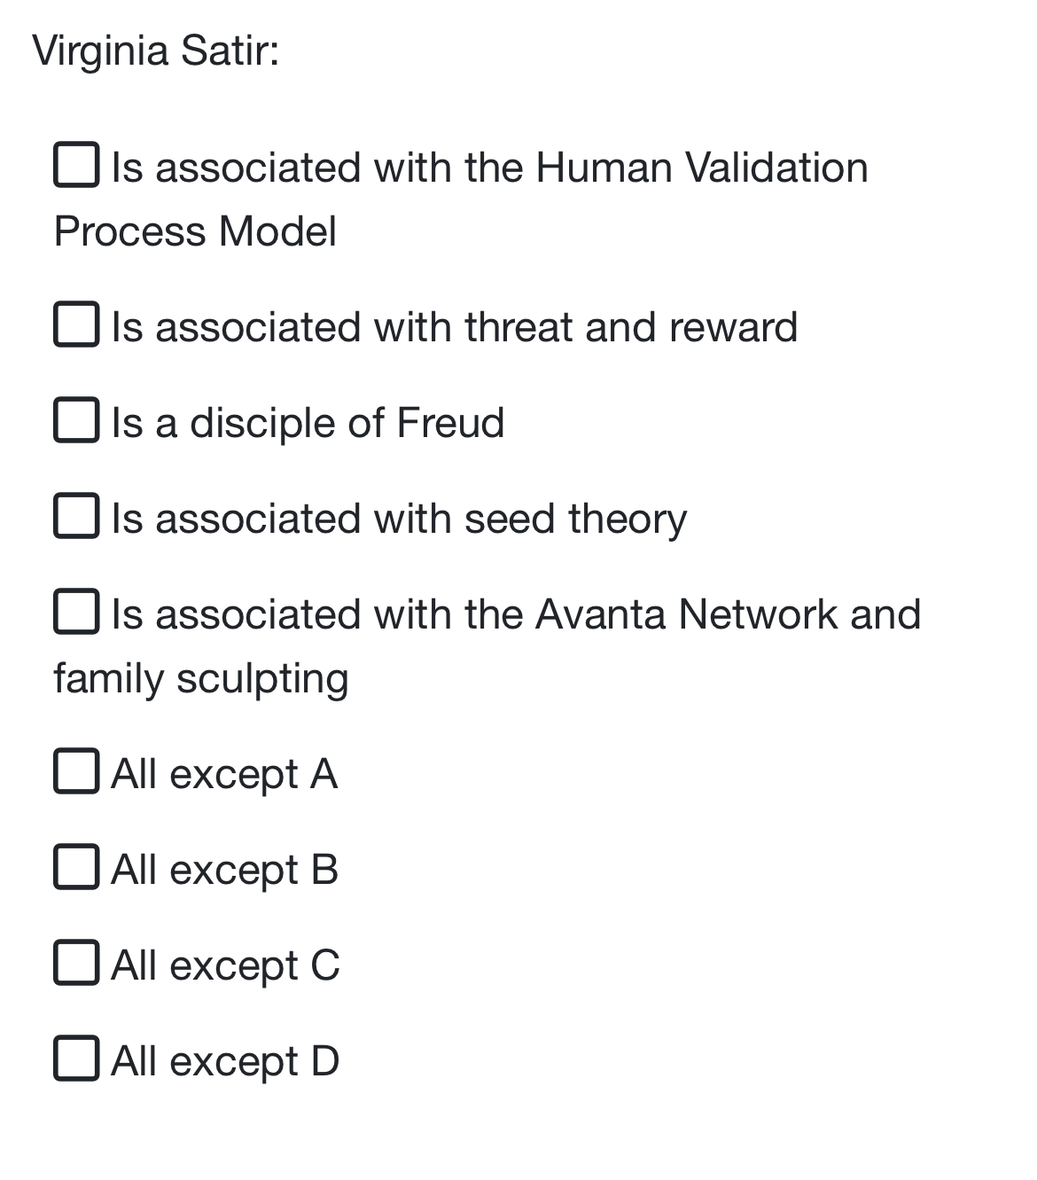Check the disciple of Freud option

(77, 422)
